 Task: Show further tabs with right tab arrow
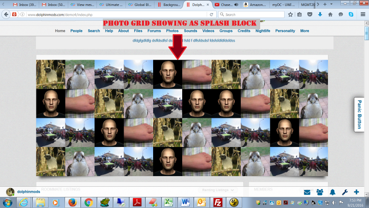click(318, 5)
